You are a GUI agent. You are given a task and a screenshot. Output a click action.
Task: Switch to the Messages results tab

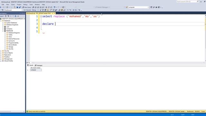pyautogui.click(x=39, y=65)
